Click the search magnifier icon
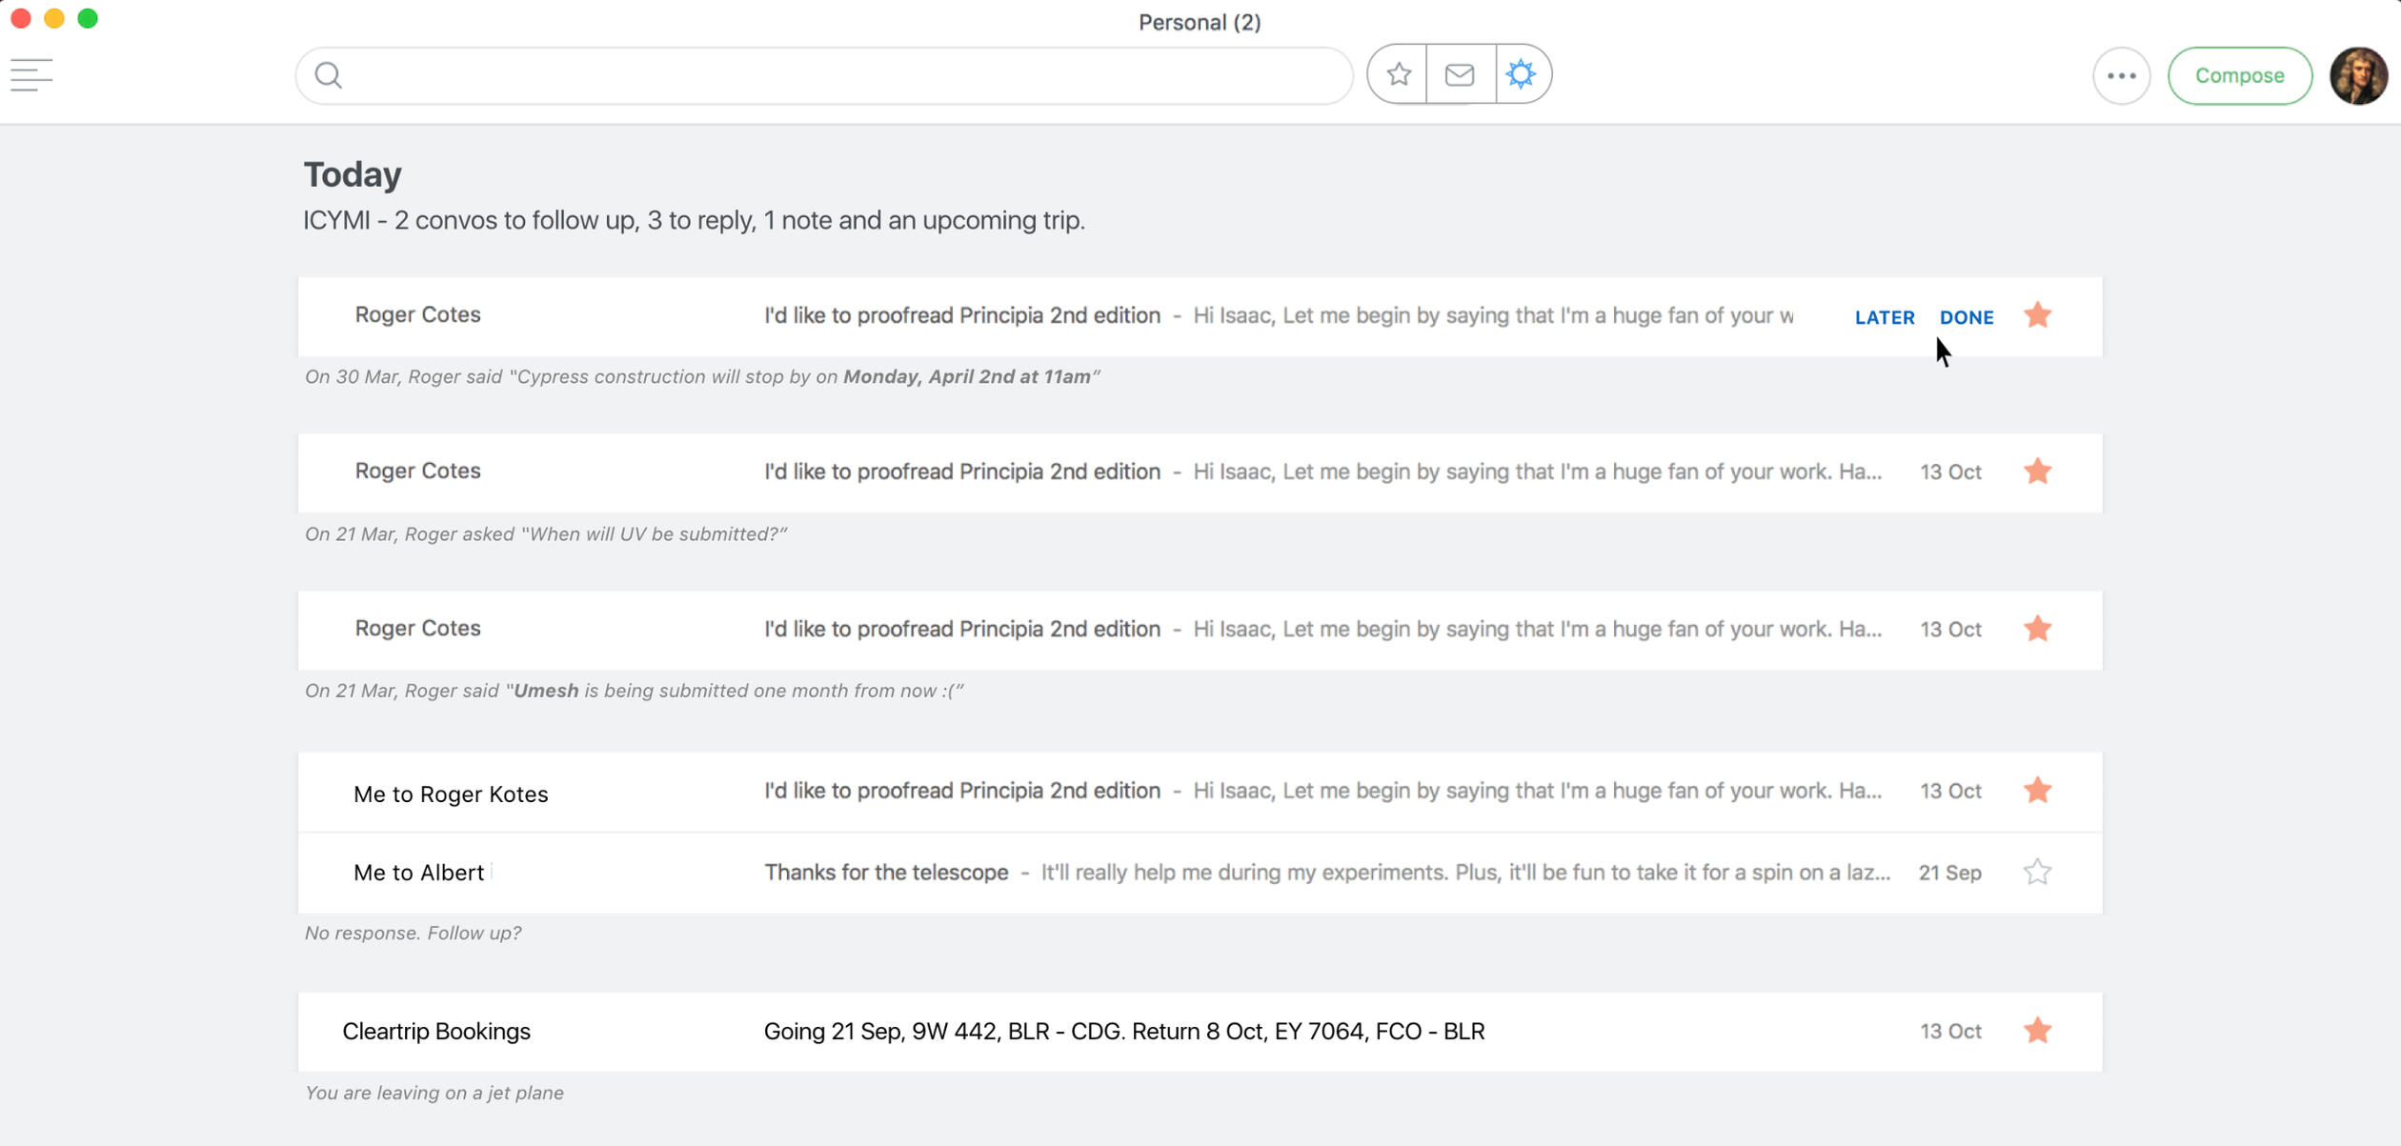 pos(328,75)
